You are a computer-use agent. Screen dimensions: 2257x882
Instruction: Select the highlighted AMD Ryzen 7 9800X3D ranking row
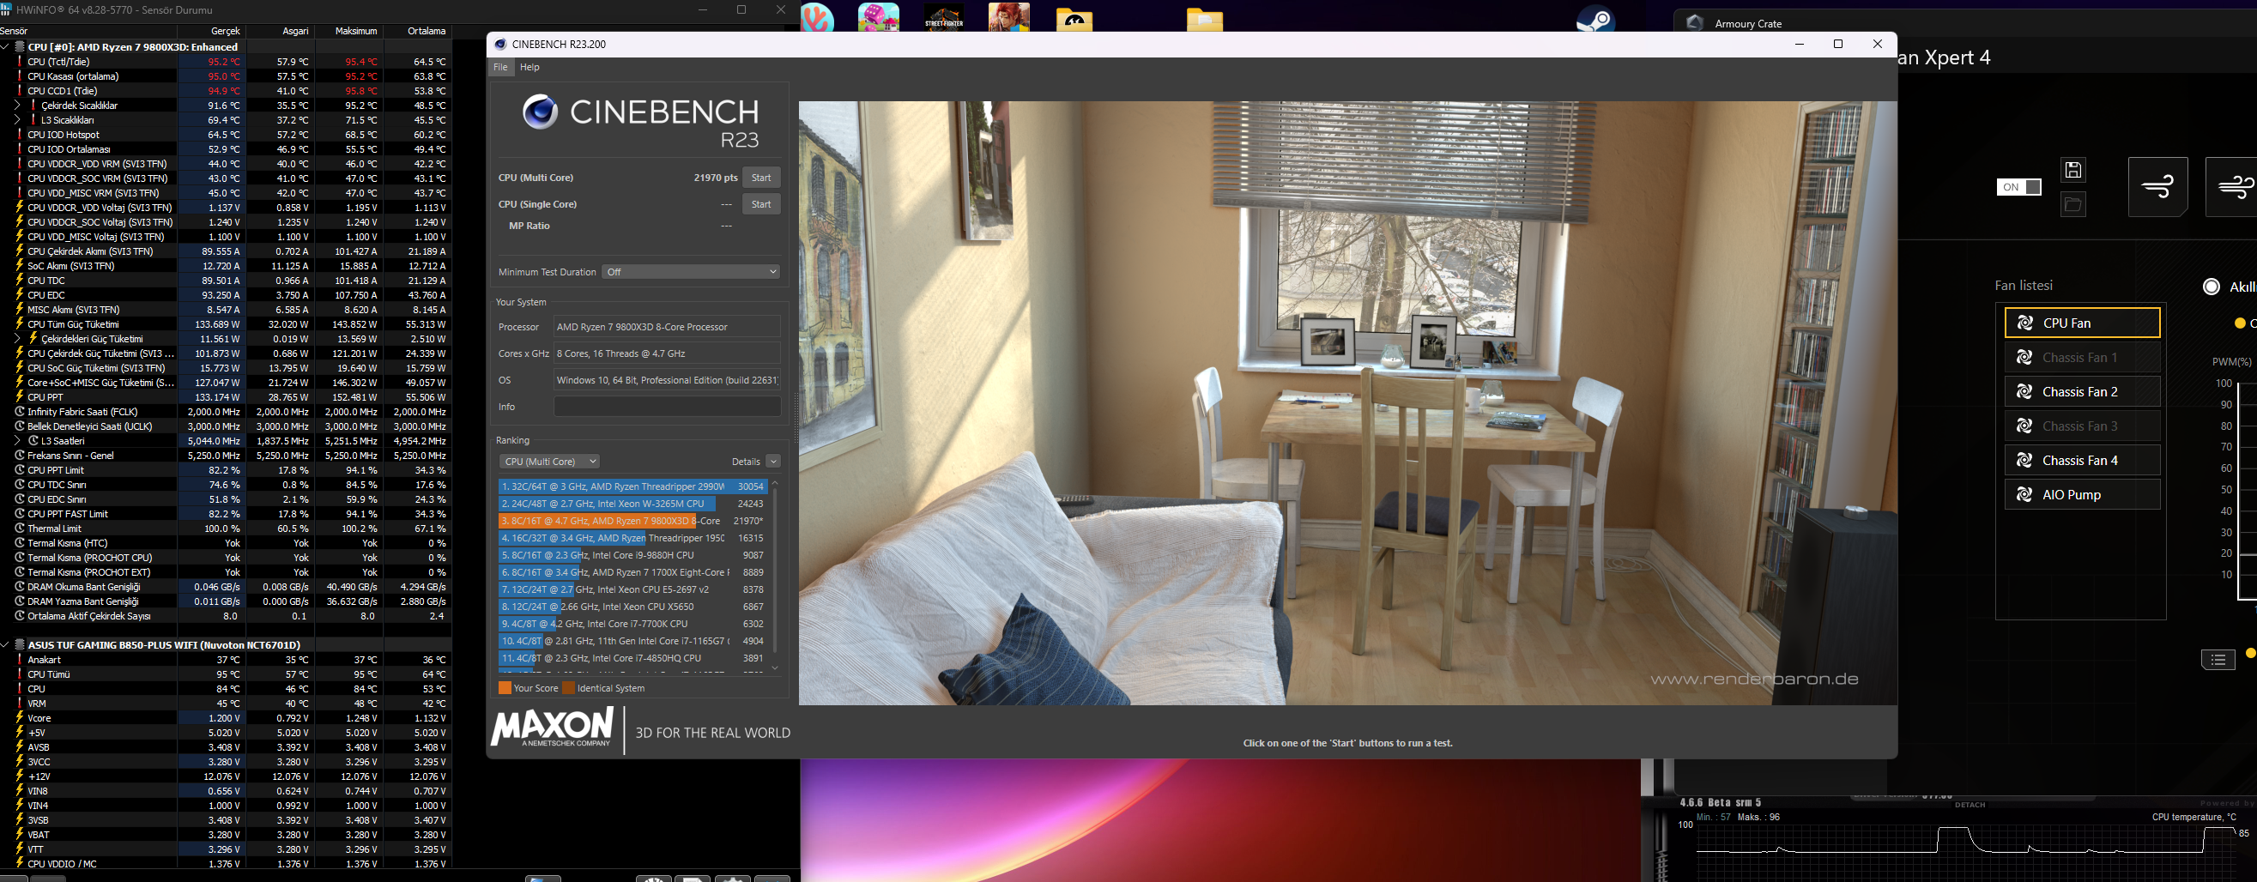pos(632,521)
